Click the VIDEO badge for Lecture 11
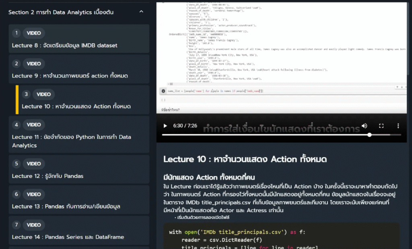Screen dimensions: 412x249 (x=34, y=125)
